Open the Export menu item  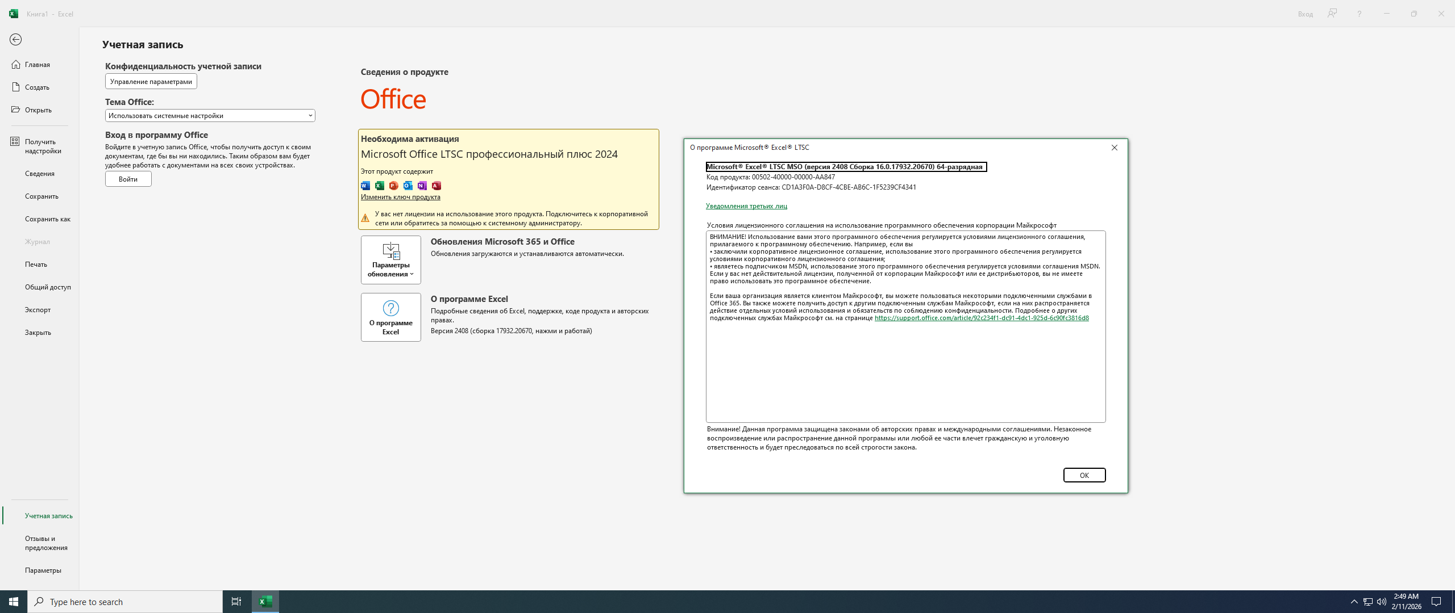point(38,309)
